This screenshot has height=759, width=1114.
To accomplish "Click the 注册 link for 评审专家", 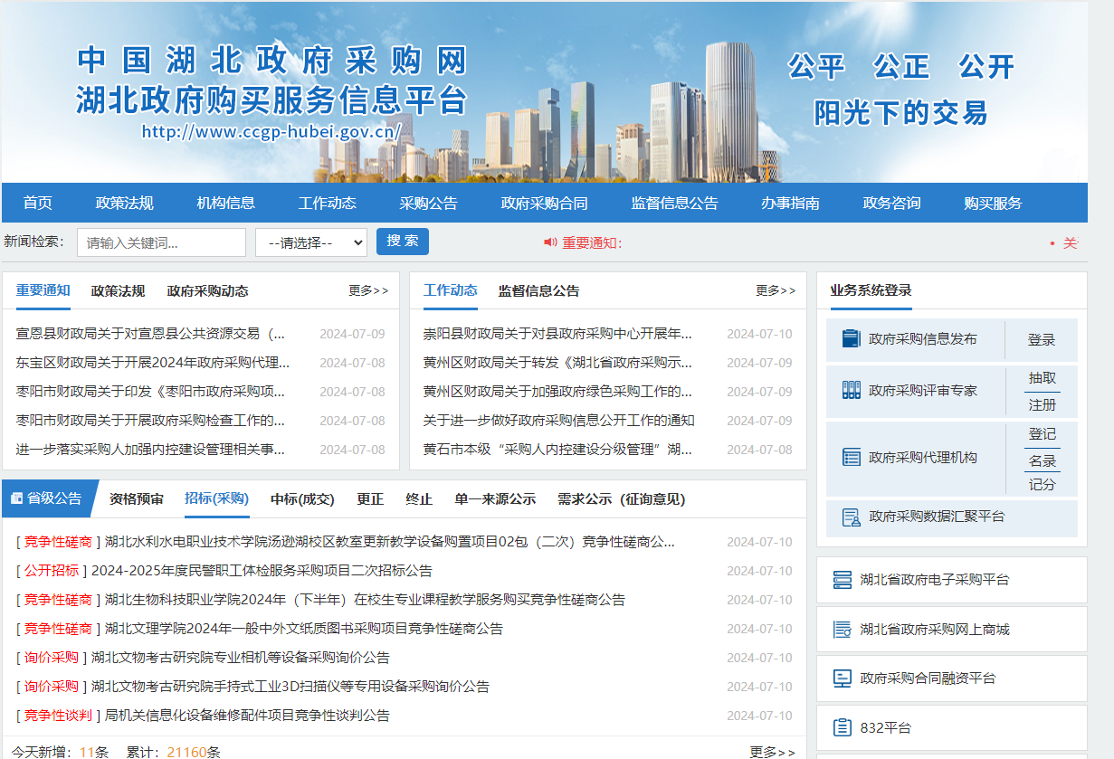I will [x=1042, y=405].
